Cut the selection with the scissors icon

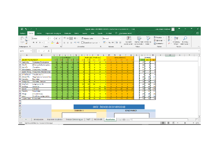[26, 38]
